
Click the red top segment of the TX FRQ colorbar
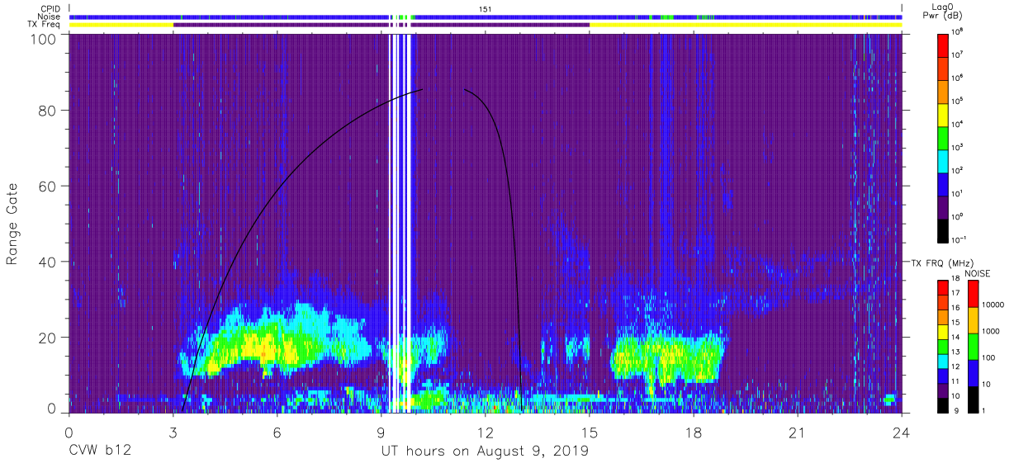point(944,287)
